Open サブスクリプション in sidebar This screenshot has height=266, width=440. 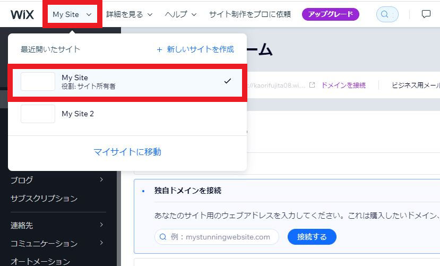point(44,199)
